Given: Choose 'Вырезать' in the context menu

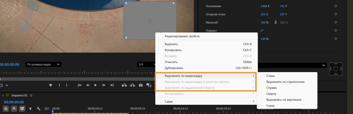Looking at the screenshot, I should point(206,44).
